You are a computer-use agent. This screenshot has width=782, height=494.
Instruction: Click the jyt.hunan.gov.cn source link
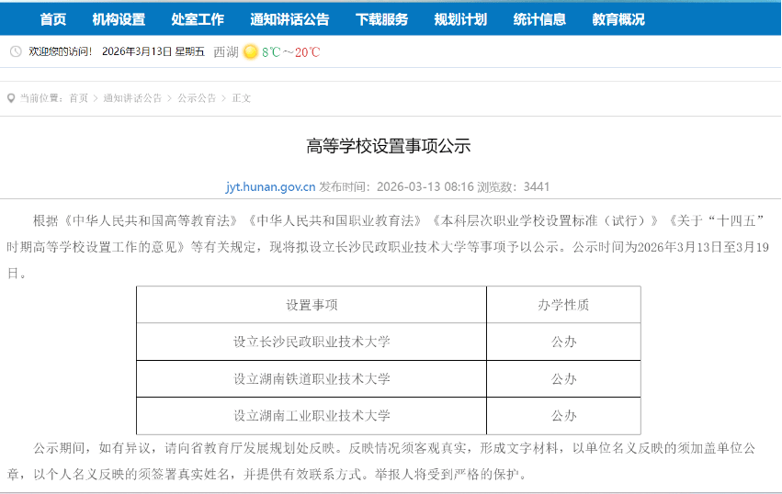270,186
